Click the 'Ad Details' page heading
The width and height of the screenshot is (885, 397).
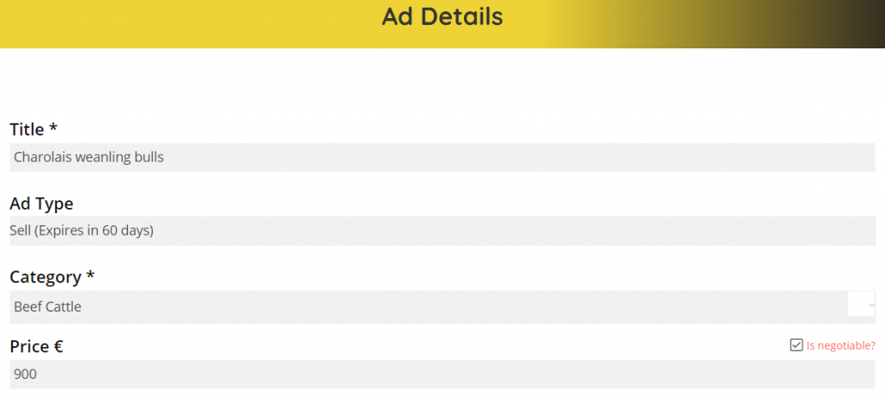pos(442,16)
